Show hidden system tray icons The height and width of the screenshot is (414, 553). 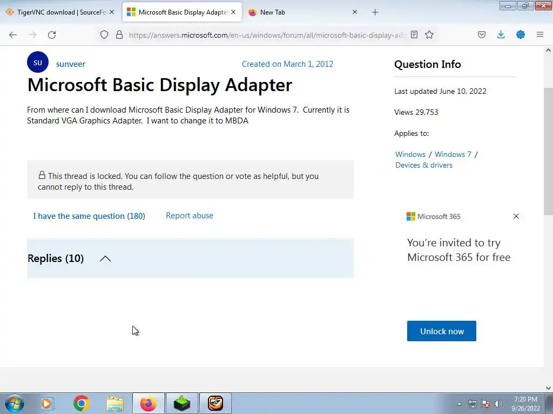coord(459,404)
